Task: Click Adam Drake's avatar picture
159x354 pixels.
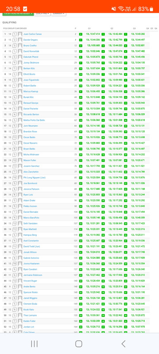Action: (x=20, y=200)
